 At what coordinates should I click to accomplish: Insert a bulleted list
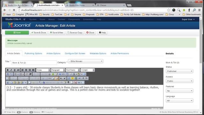coord(15,74)
